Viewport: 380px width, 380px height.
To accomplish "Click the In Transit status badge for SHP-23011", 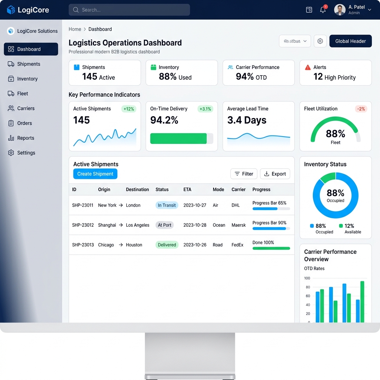I will click(x=167, y=205).
